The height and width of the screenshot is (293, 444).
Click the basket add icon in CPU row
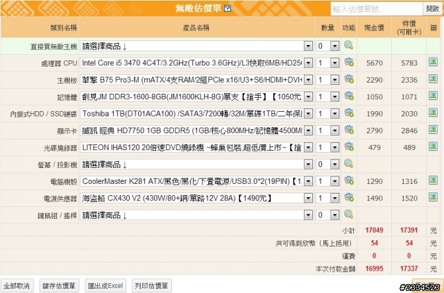(349, 62)
